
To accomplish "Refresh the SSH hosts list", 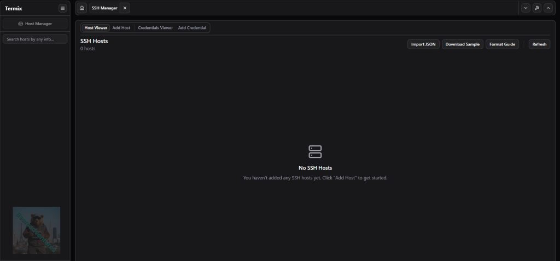I will point(539,44).
